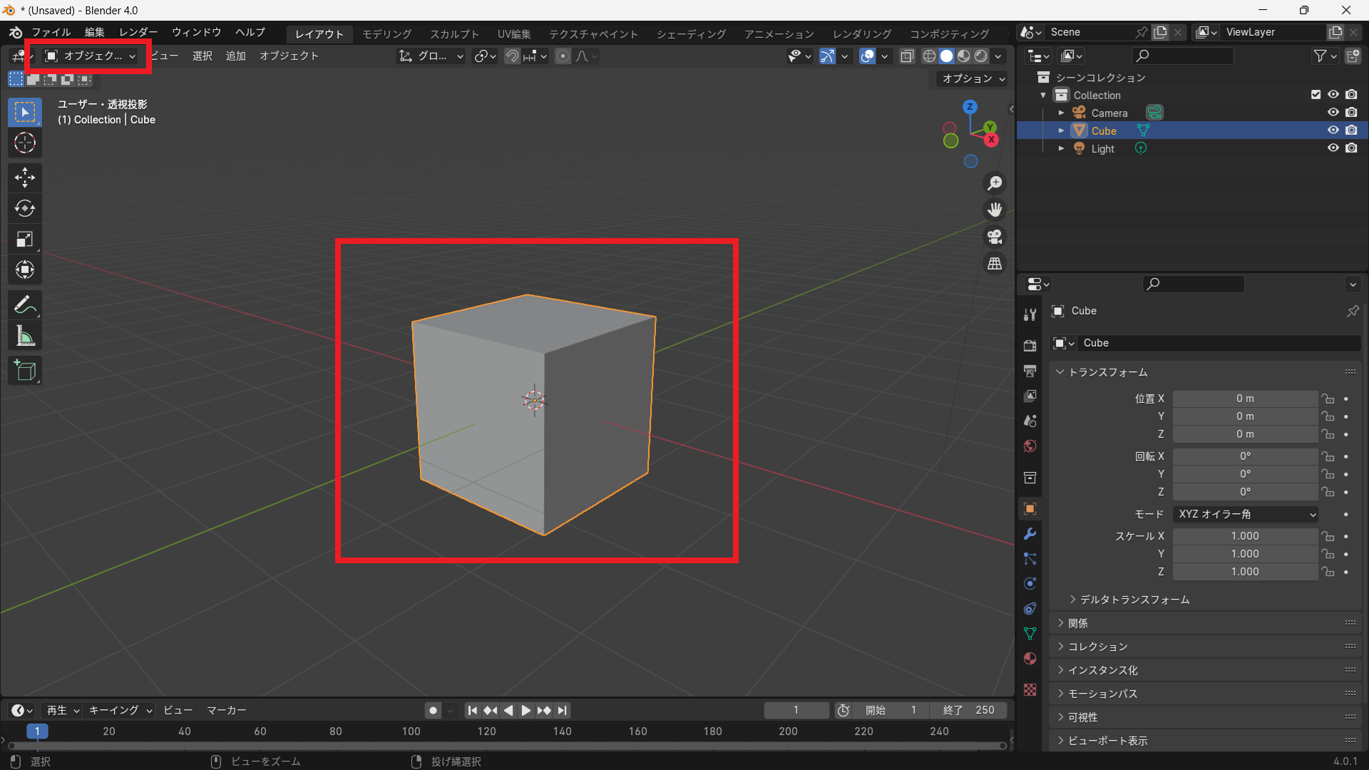Select the Scale tool
Screen dimensions: 1369x770
click(25, 239)
